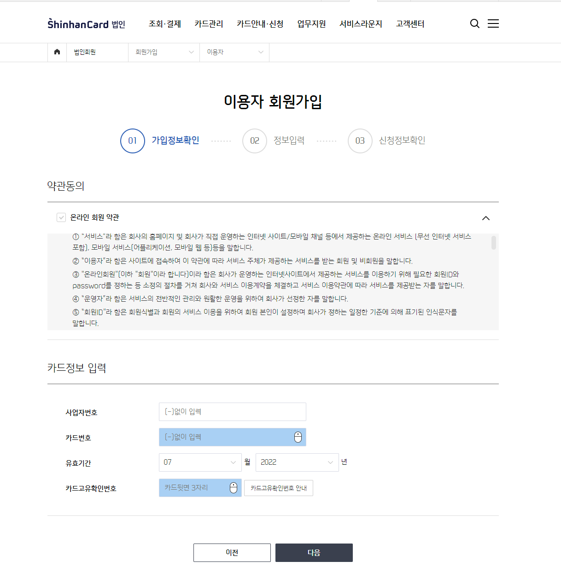Click the 정보입력 step label
Screen dimensions: 561x573
tap(289, 140)
